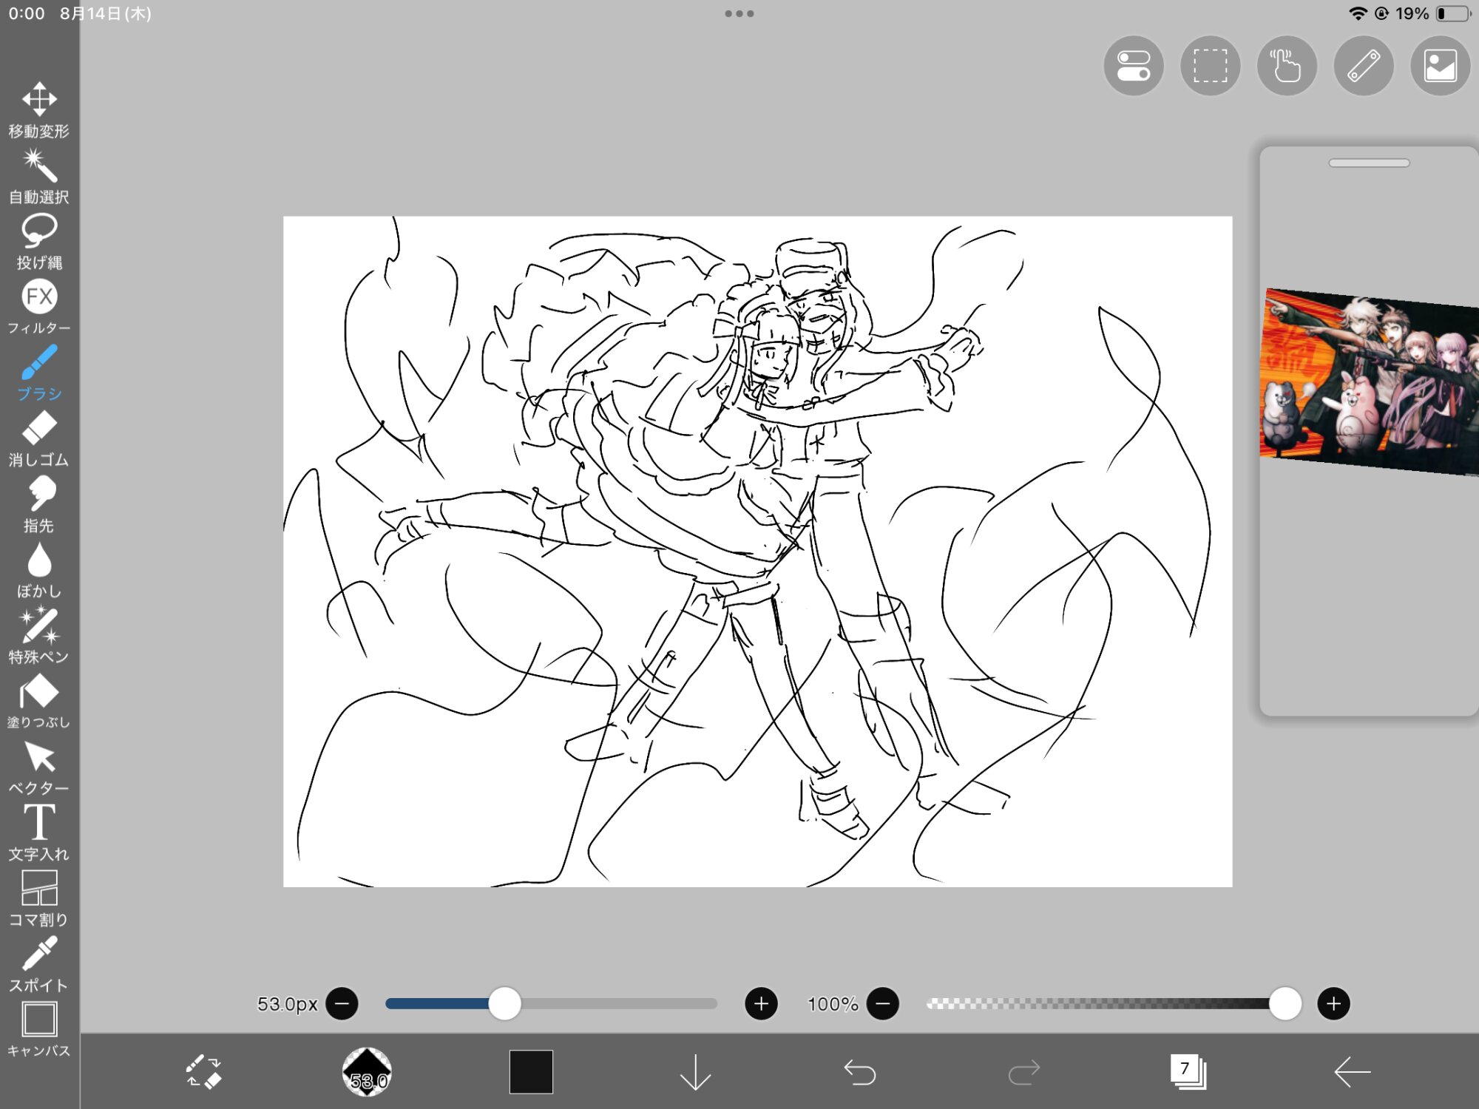Open the キャンバス canvas tool menu
Viewport: 1479px width, 1109px height.
click(x=39, y=1029)
